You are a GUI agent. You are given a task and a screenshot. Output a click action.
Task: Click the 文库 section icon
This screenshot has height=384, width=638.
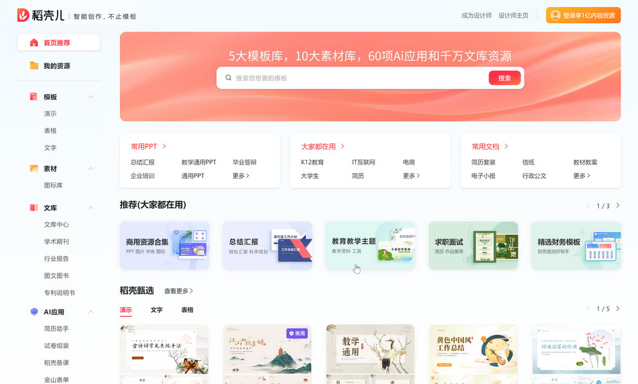click(34, 208)
